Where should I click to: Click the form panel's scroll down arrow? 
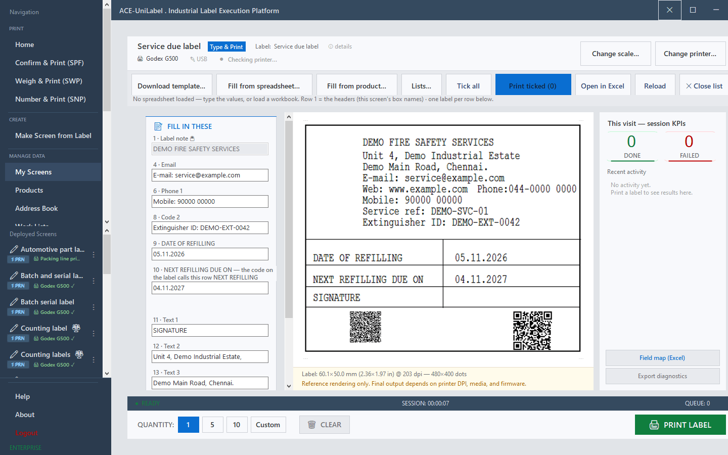pyautogui.click(x=289, y=386)
